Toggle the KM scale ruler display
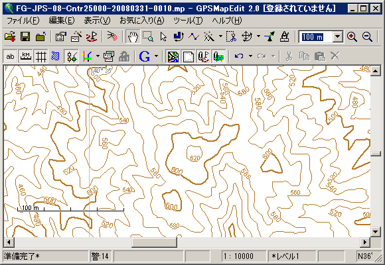 pos(25,56)
